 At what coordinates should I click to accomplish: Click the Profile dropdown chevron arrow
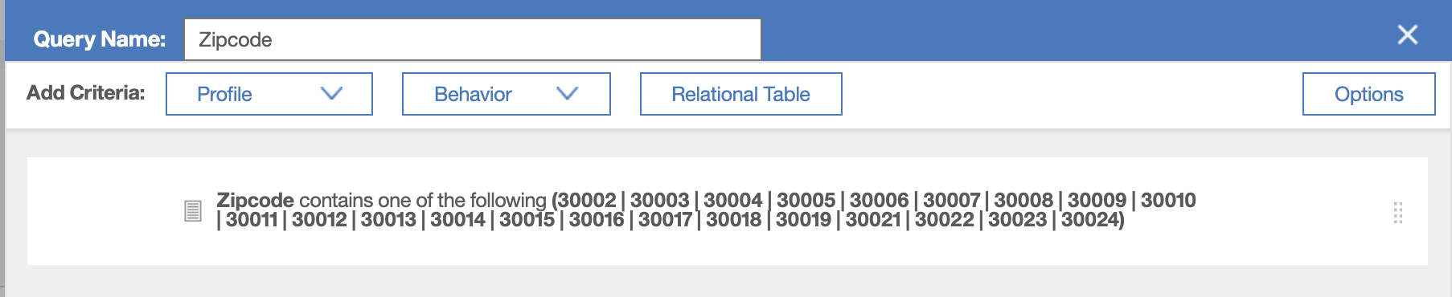[x=332, y=94]
